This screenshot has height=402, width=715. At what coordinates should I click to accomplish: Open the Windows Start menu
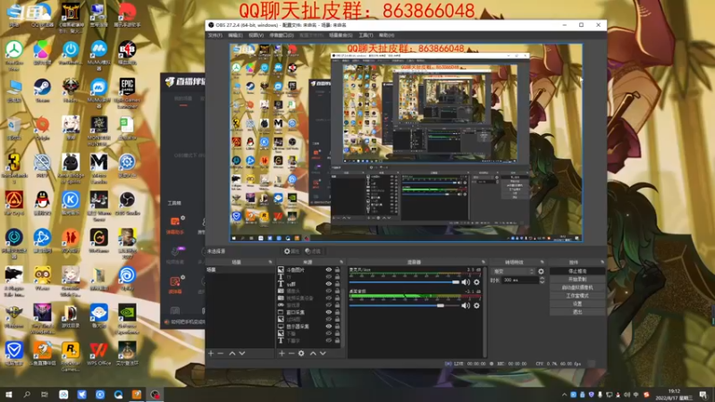9,394
